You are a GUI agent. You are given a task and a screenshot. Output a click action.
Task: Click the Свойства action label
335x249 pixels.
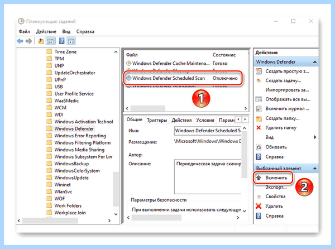point(275,197)
